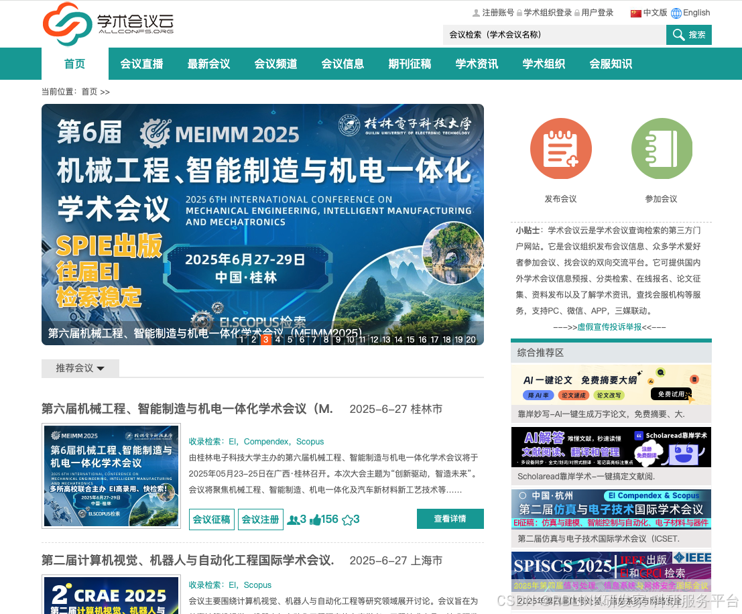Viewport: 742px width, 614px height.
Task: Click the AI解答 Scholaread ad banner
Action: (611, 447)
